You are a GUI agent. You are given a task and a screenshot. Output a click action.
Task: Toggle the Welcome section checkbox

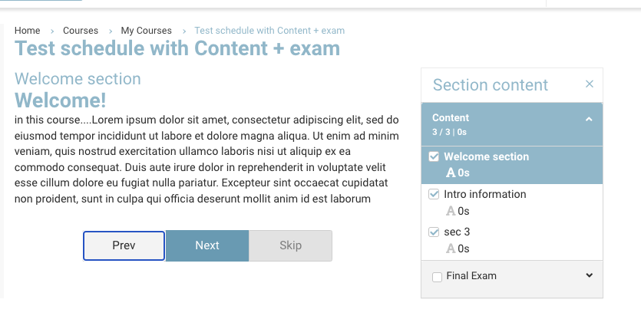pyautogui.click(x=434, y=156)
